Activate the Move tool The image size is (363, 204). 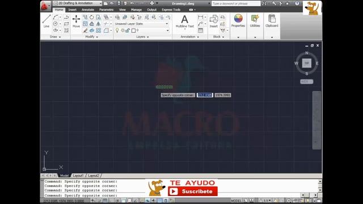pyautogui.click(x=76, y=21)
